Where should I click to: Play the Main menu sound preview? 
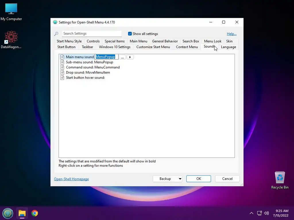coord(130,57)
